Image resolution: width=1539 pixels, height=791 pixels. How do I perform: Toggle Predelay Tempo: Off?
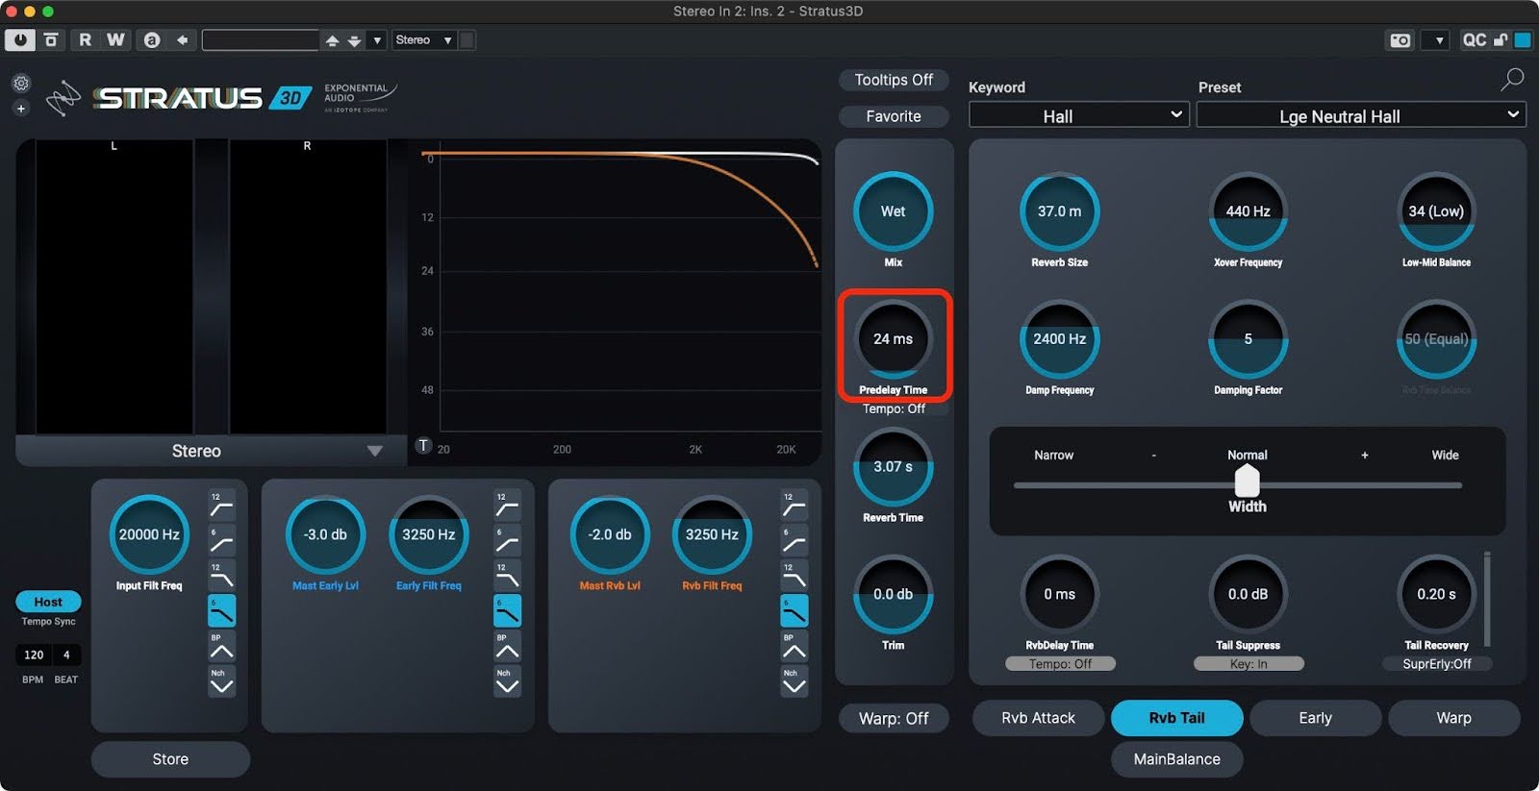click(x=894, y=408)
